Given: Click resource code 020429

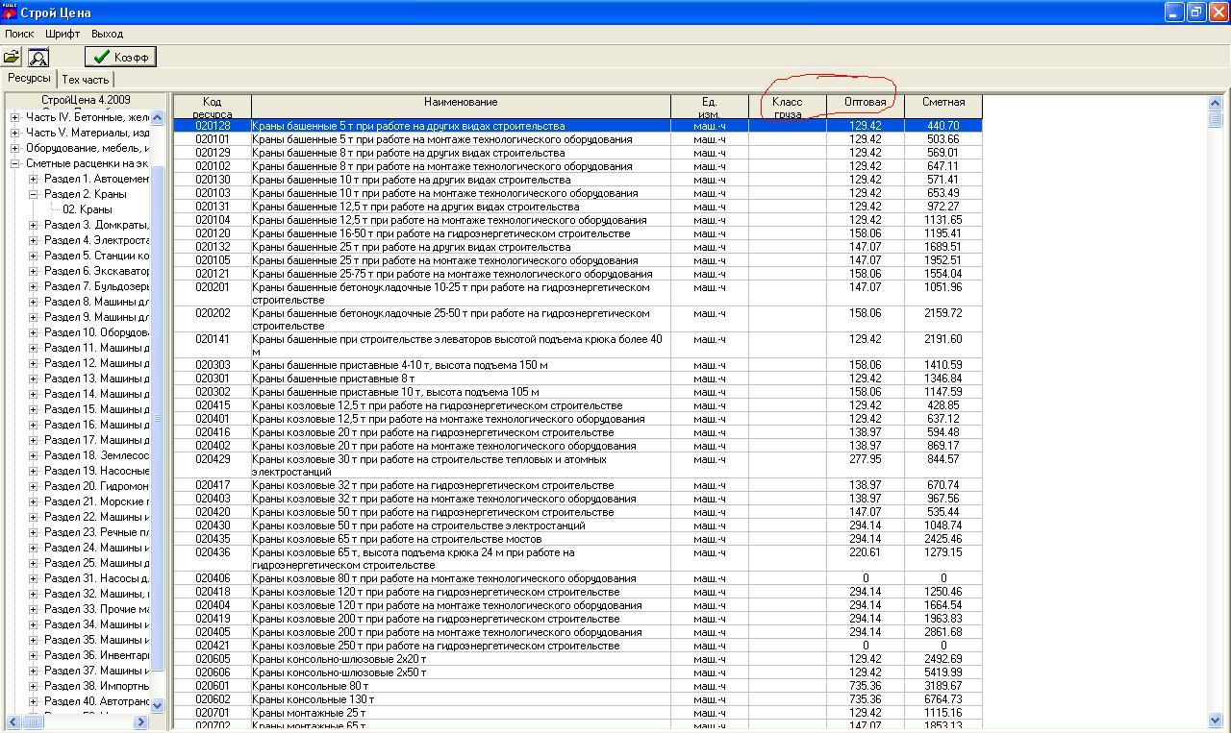Looking at the screenshot, I should pos(213,459).
